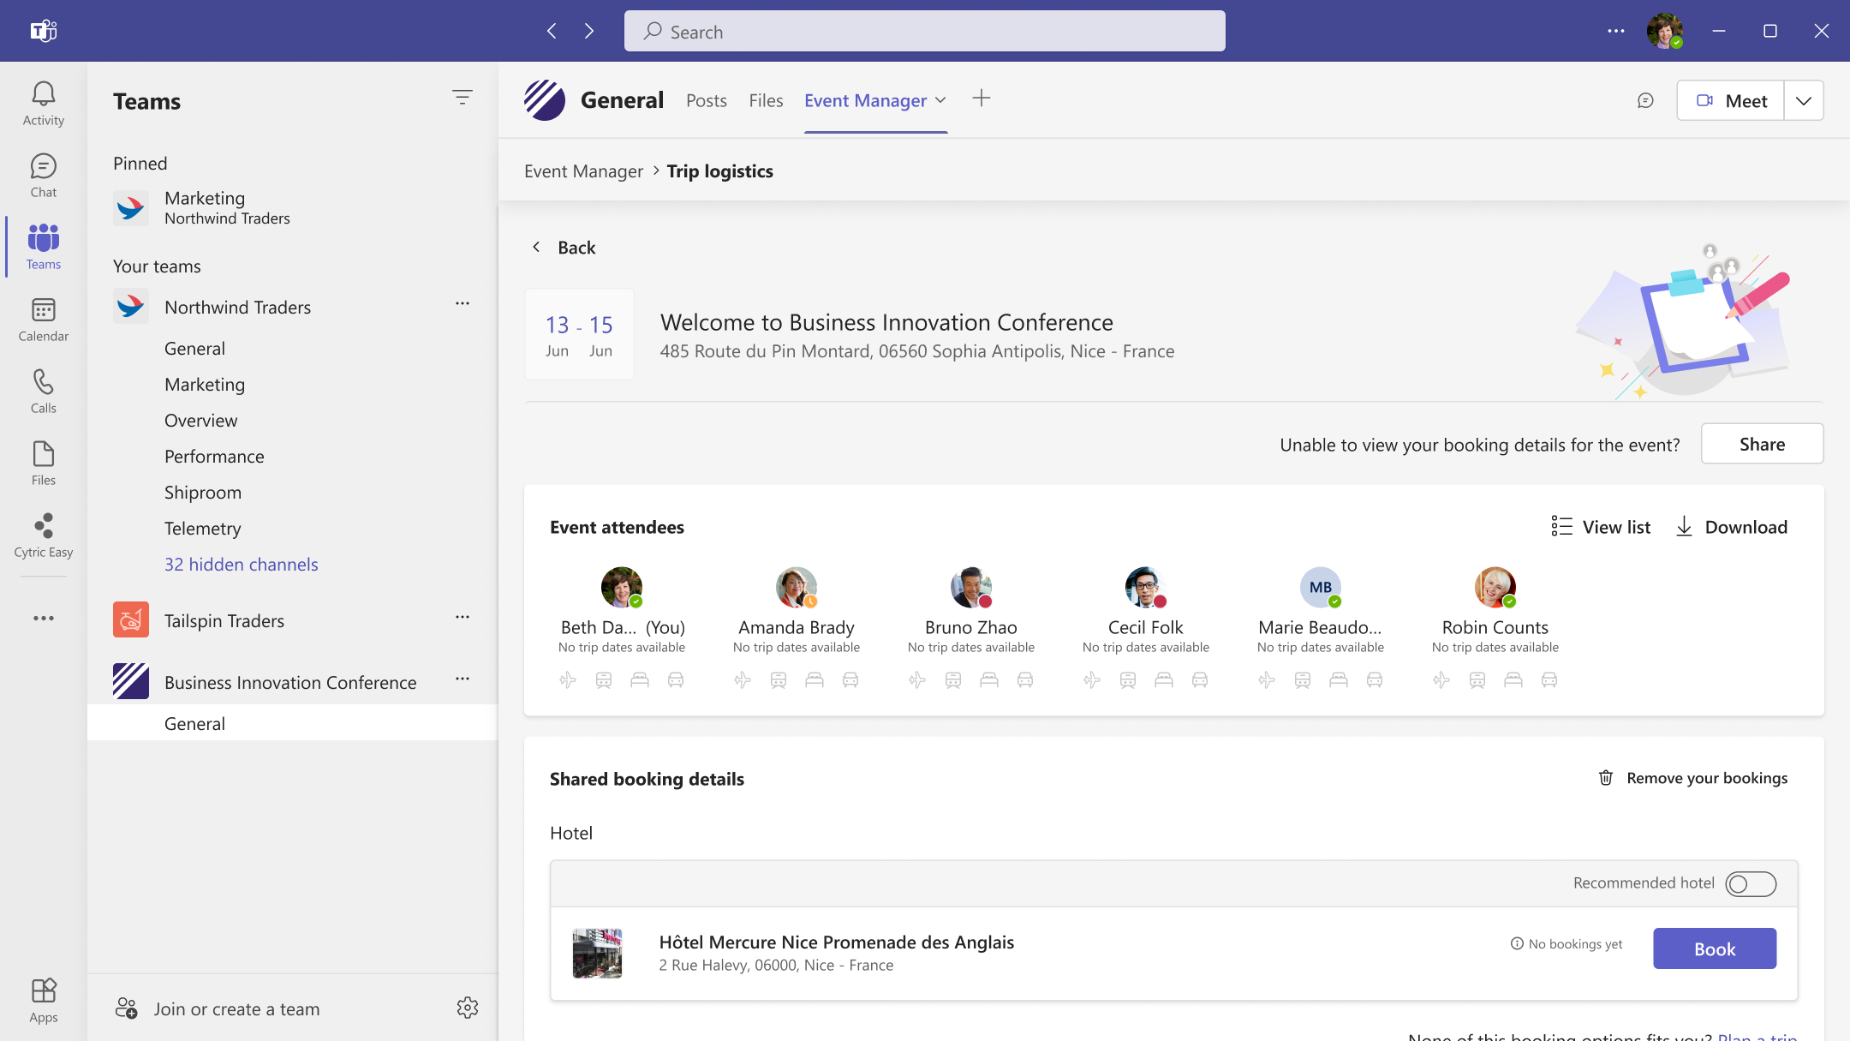Click the add tab plus icon
Image resolution: width=1850 pixels, height=1041 pixels.
tap(982, 99)
